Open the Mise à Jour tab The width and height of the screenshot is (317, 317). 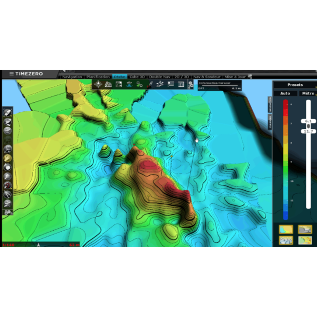[235, 77]
